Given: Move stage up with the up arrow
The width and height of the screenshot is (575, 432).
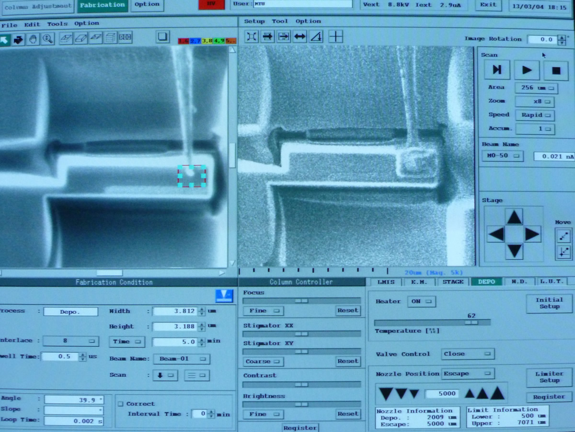Looking at the screenshot, I should point(514,218).
